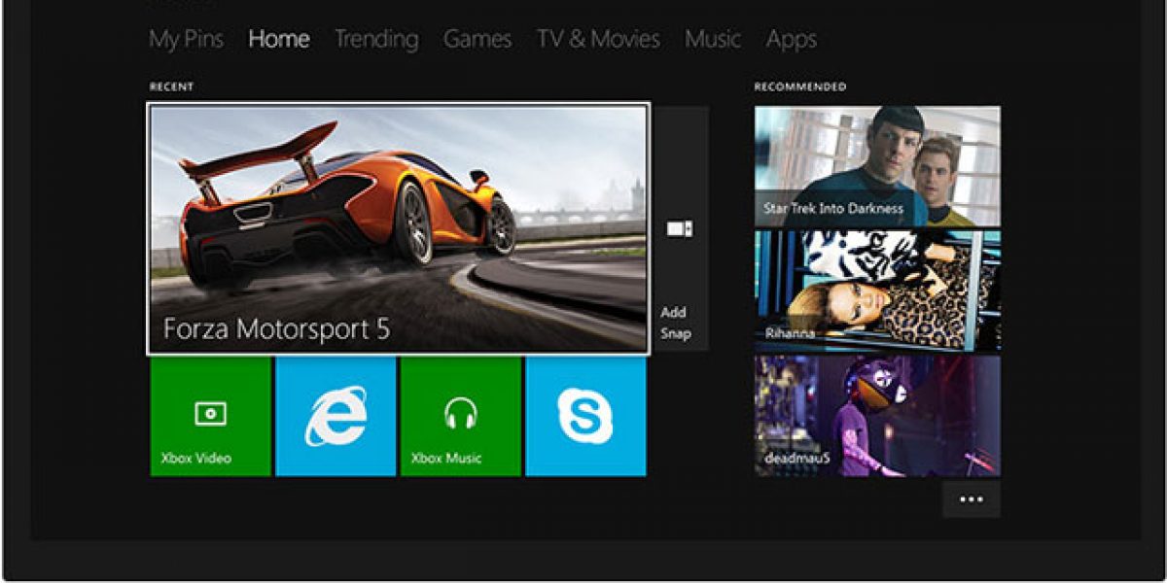Go to TV & Movies tab
This screenshot has width=1167, height=583.
click(598, 39)
